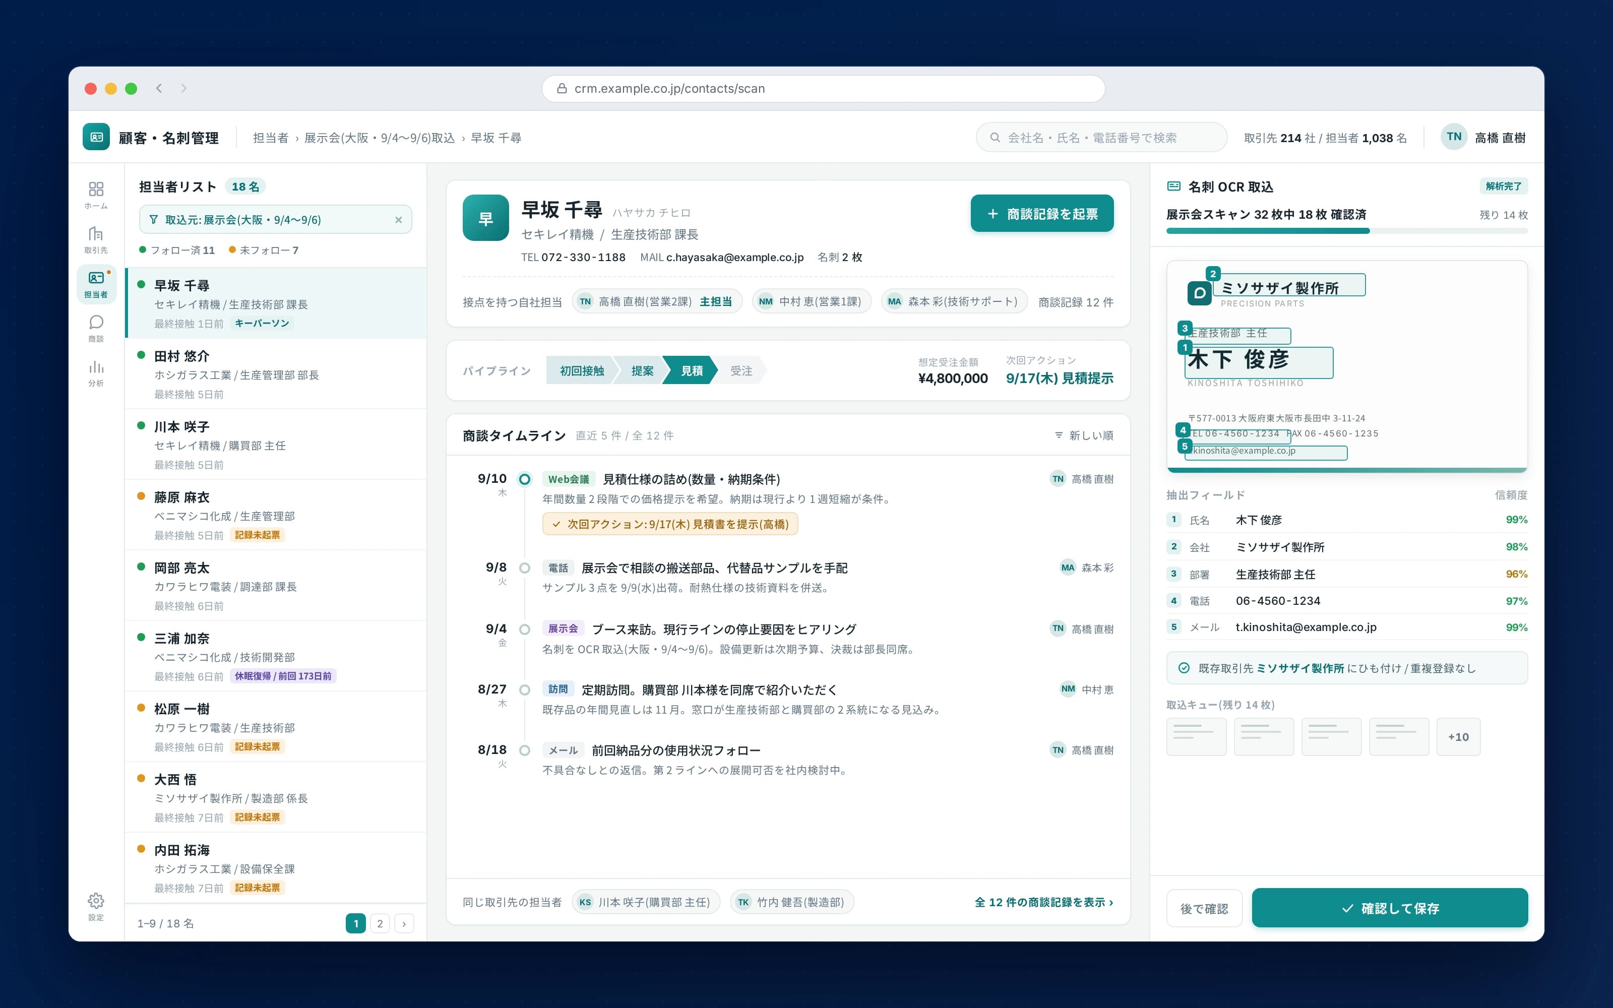Select the 担当者 sidebar icon

96,285
